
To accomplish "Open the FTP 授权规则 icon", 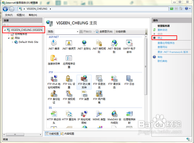I will click(69, 97).
